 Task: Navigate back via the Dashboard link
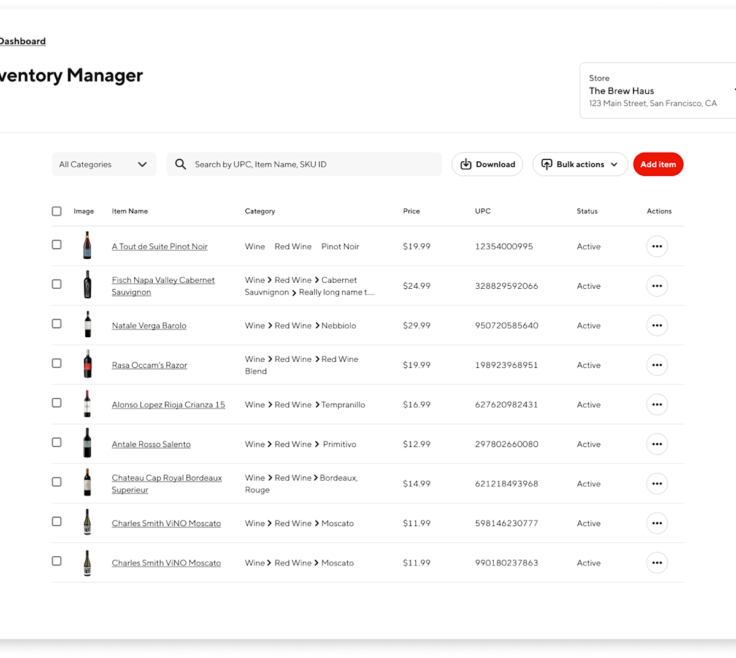point(22,40)
